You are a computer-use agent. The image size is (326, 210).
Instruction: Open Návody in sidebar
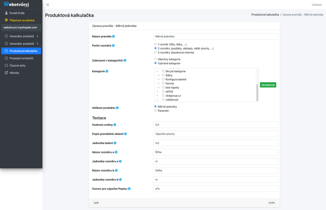(21, 73)
